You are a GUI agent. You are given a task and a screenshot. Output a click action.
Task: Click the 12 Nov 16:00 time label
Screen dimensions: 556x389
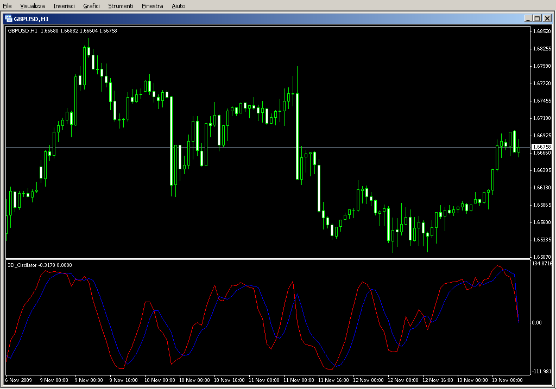(438, 380)
